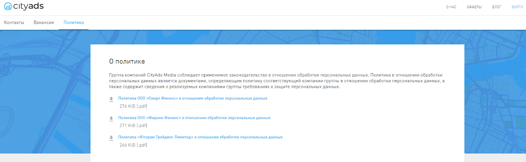Click download icon for Смарт Финанс policy
526x162 pixels.
click(111, 99)
